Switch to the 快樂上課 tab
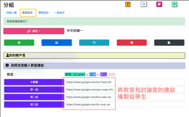 [x=11, y=13]
